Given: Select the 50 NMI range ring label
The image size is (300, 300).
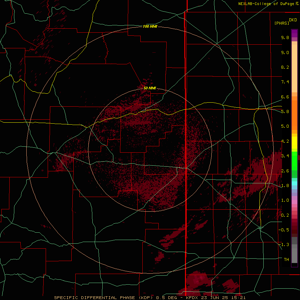Looking at the screenshot, I should tap(150, 88).
